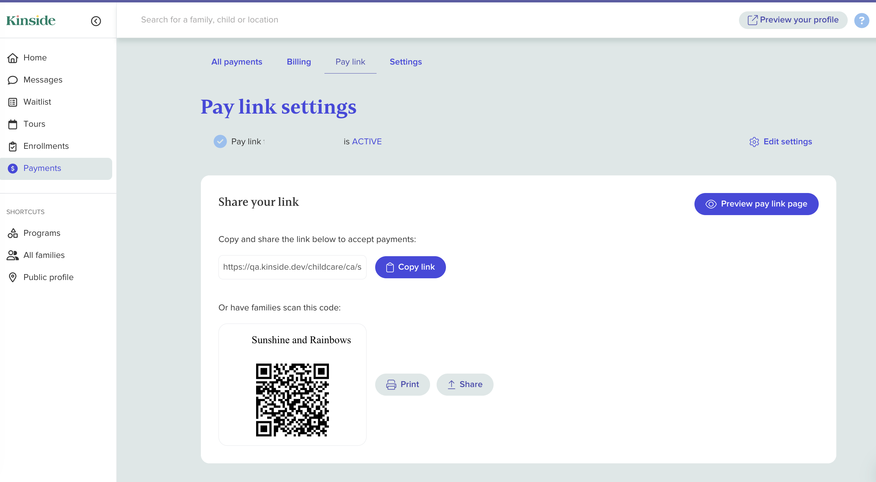Screen dimensions: 876x482
Task: Click the QR code image
Action: (292, 400)
